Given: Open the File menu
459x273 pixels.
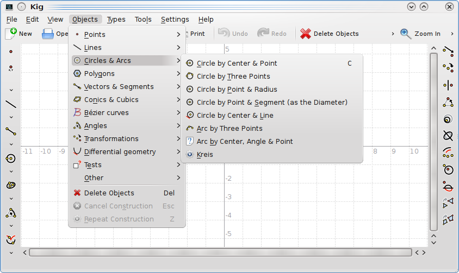Looking at the screenshot, I should 12,20.
